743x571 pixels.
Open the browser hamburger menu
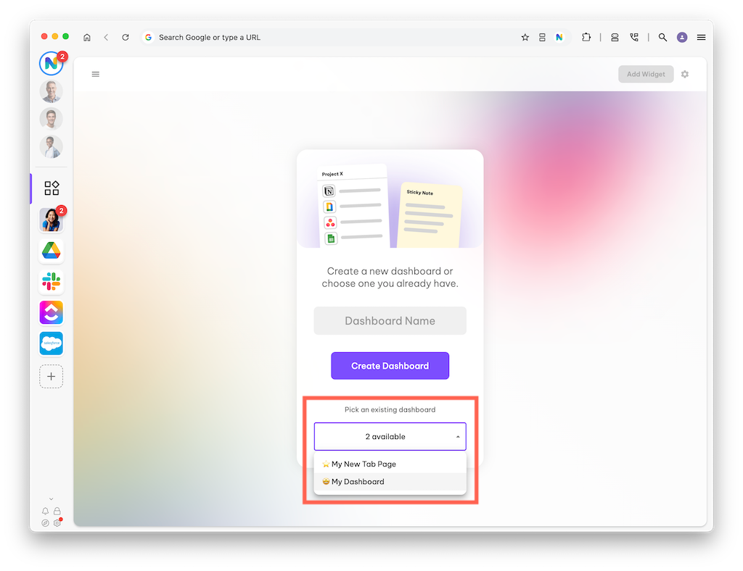(702, 38)
